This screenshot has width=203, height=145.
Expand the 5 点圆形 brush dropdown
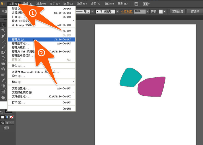click(x=115, y=11)
